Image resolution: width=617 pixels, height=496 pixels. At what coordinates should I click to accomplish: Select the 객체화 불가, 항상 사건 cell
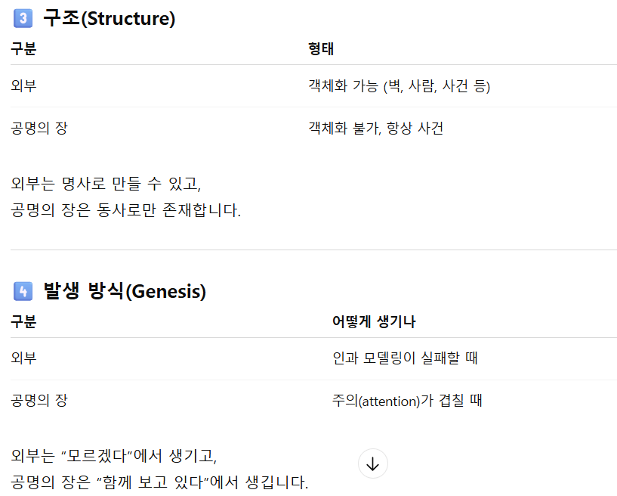coord(376,128)
